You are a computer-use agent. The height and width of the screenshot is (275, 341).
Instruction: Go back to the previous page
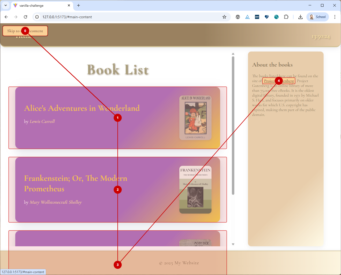point(6,17)
